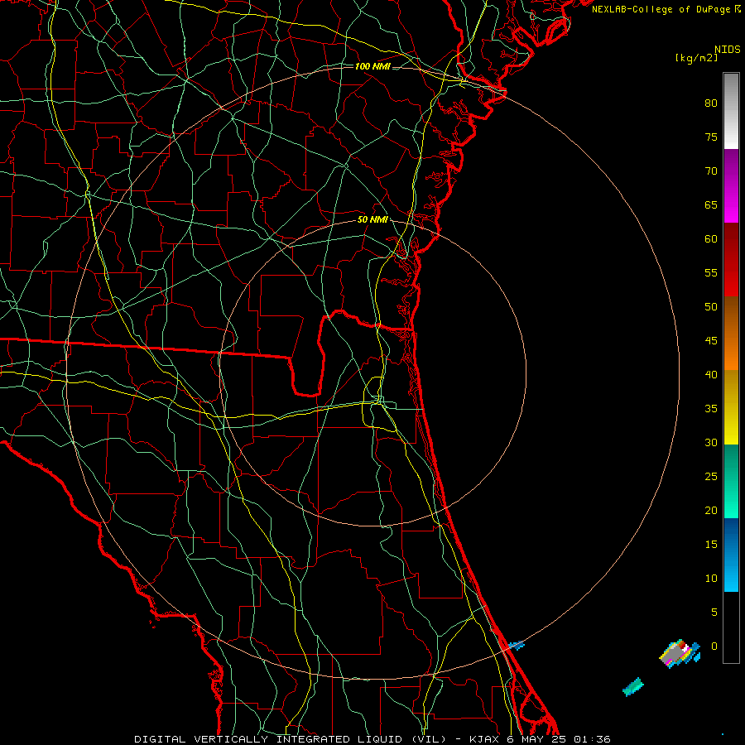Viewport: 745px width, 745px height.
Task: Click the magenta-purple segment of the color bar
Action: tap(731, 185)
